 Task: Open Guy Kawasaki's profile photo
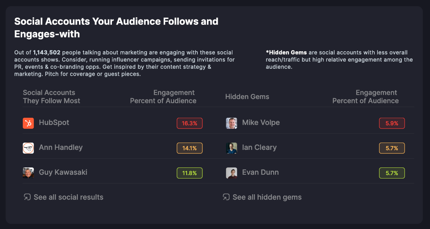tap(28, 173)
